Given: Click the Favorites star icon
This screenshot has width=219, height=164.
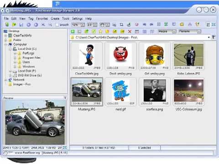Looking at the screenshot, I should click(x=100, y=31).
